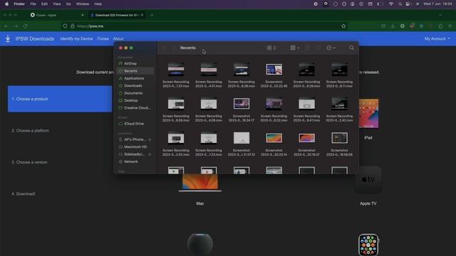Image resolution: width=456 pixels, height=256 pixels.
Task: Select Macintosh HD in the sidebar
Action: coord(135,147)
